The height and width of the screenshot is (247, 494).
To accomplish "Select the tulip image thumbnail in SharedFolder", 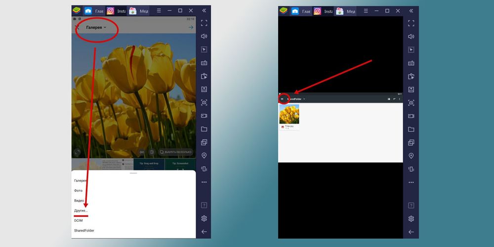I will (289, 114).
